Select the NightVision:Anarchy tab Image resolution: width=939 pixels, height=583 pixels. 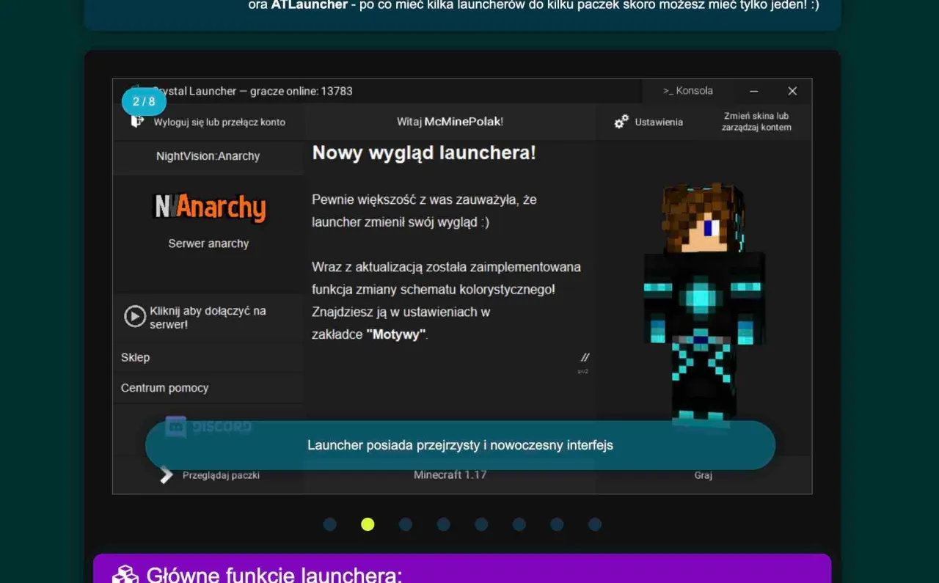point(208,156)
